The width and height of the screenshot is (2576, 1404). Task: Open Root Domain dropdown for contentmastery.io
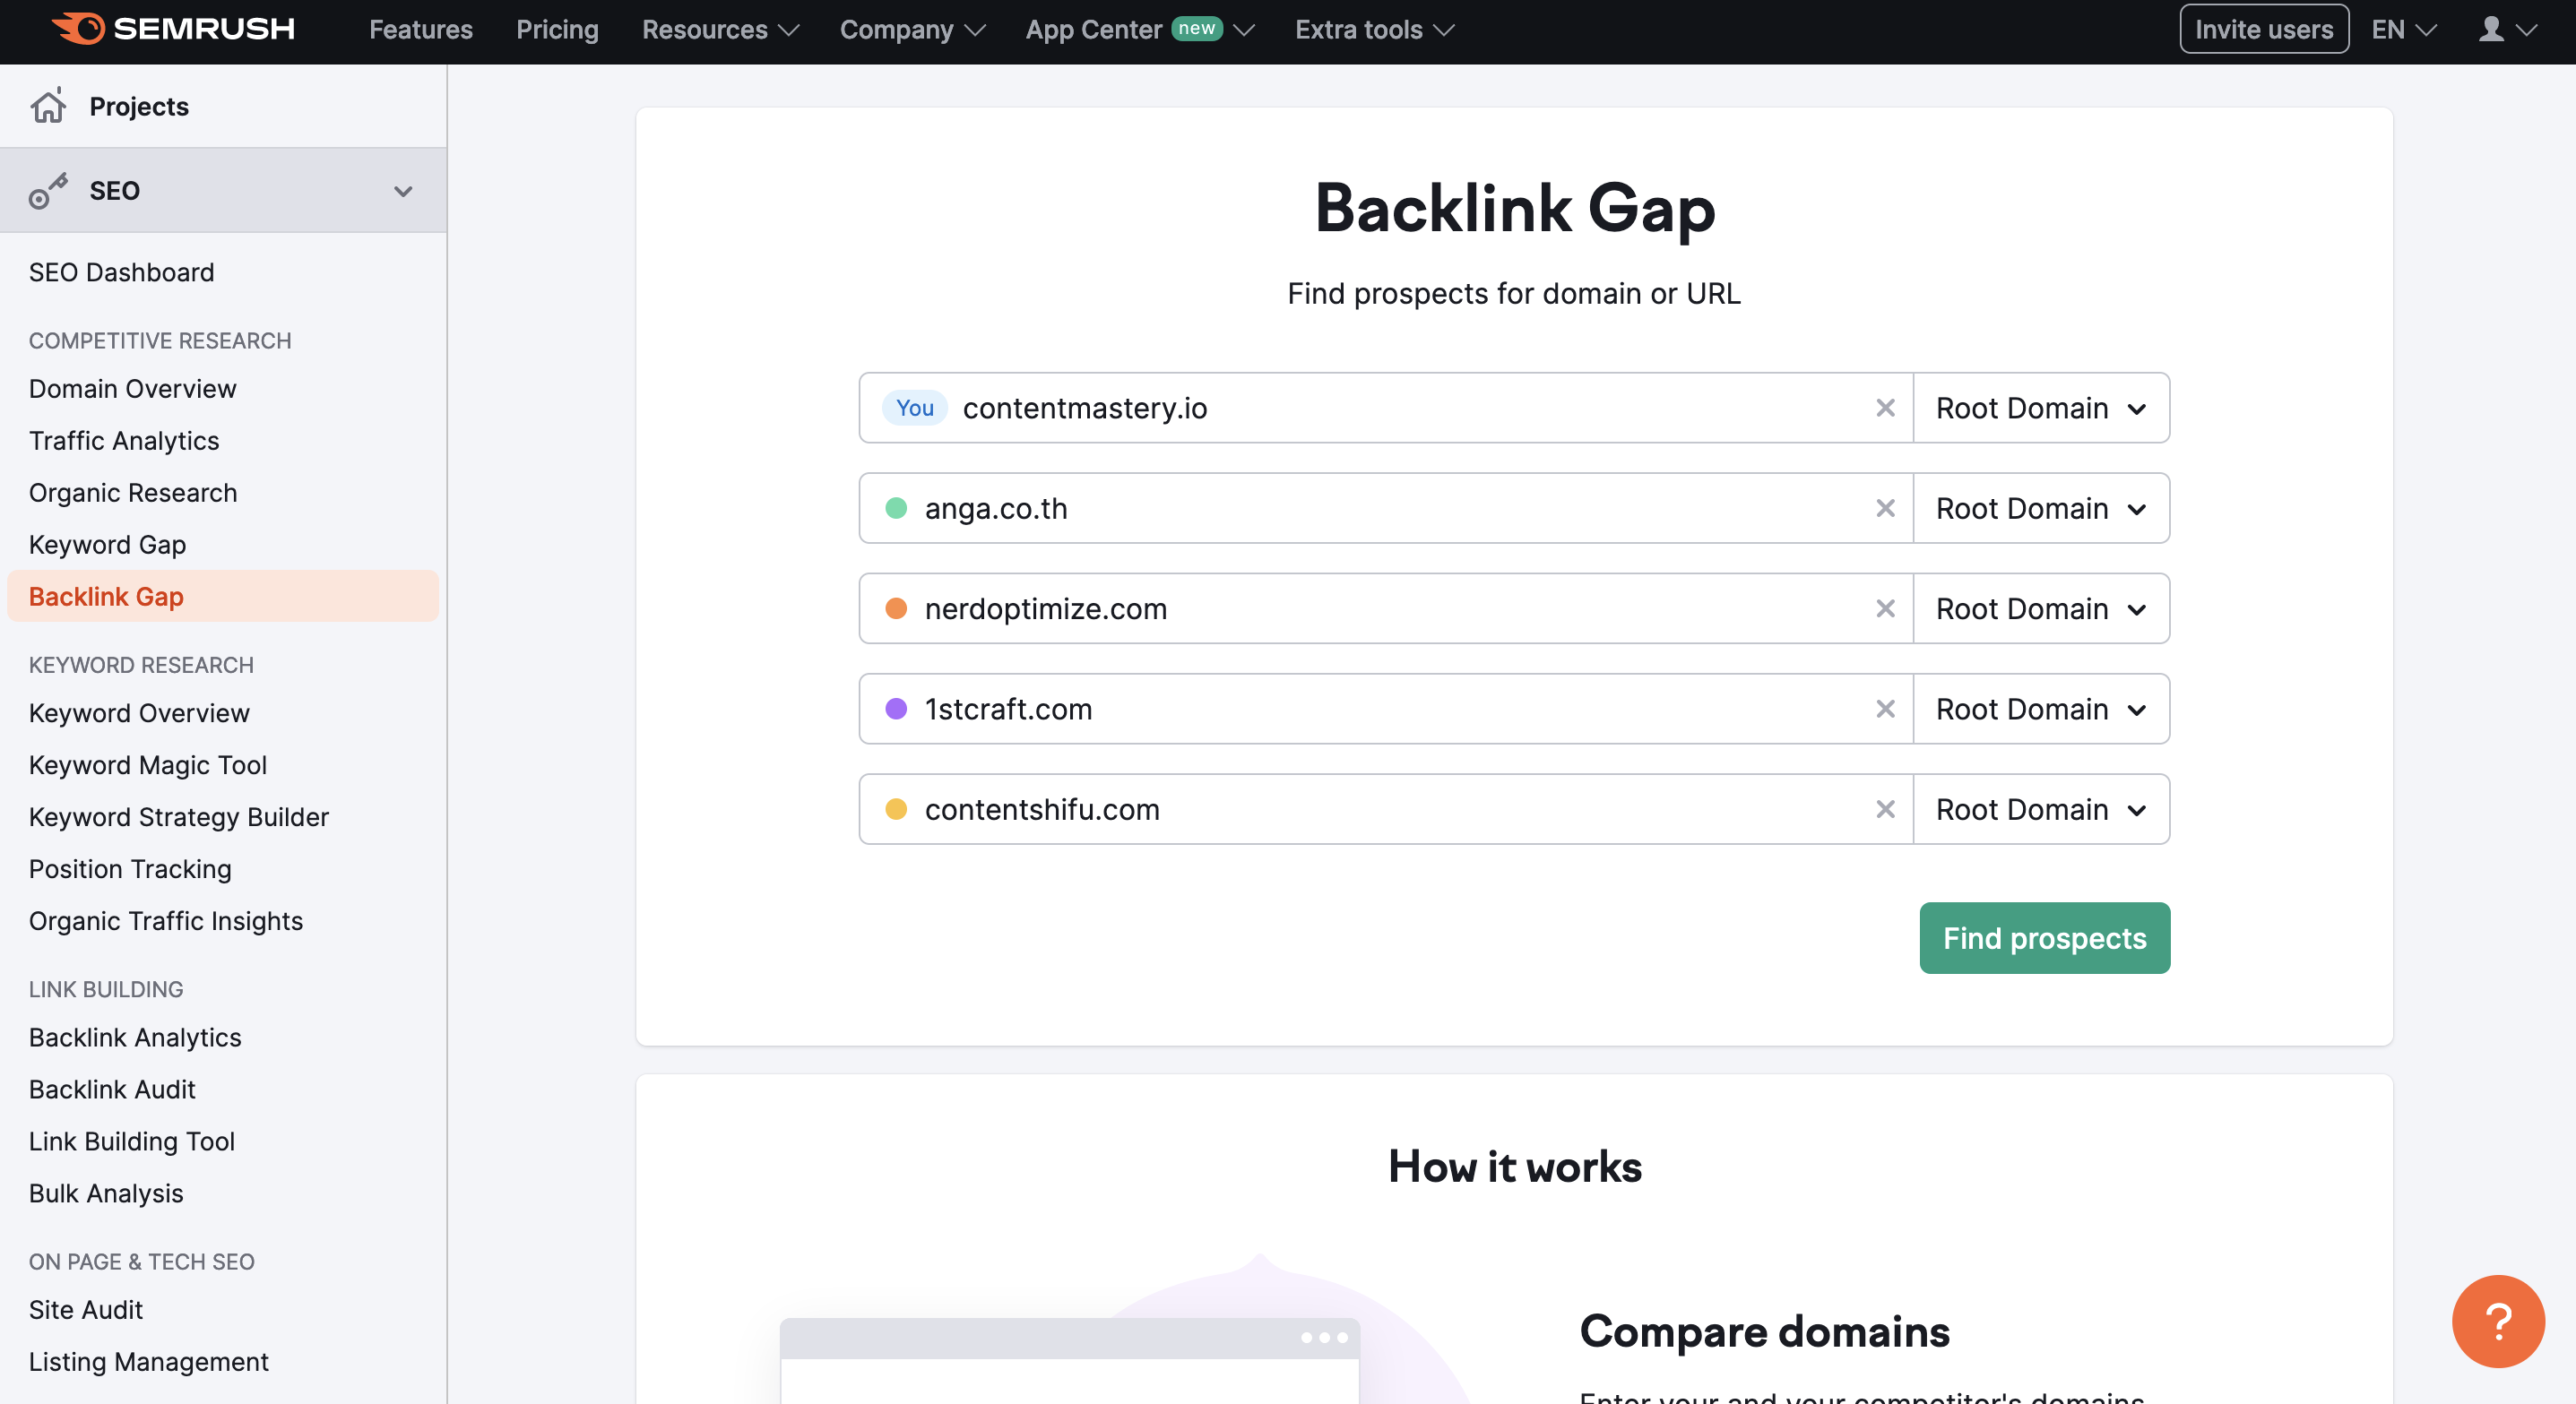(2041, 408)
